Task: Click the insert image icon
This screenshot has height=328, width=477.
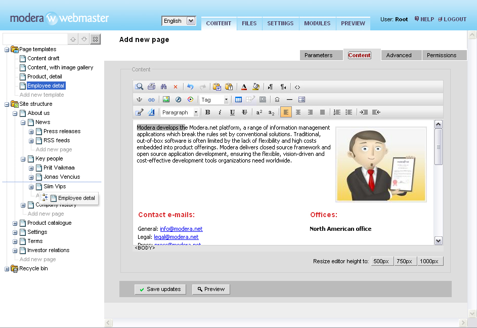Action: (166, 99)
